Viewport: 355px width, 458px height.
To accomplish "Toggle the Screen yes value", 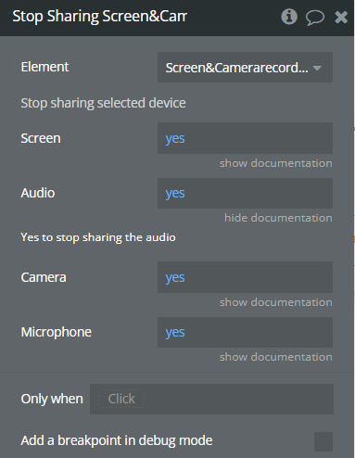I will point(245,138).
